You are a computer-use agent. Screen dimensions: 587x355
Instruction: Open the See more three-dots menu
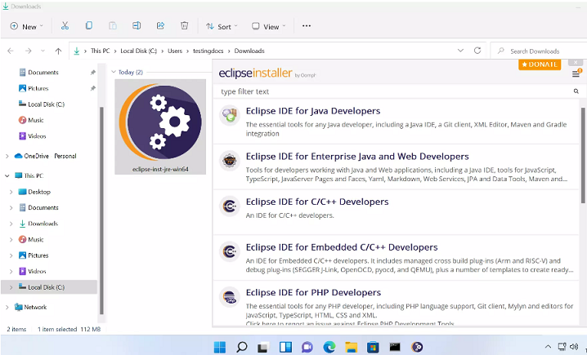[307, 26]
